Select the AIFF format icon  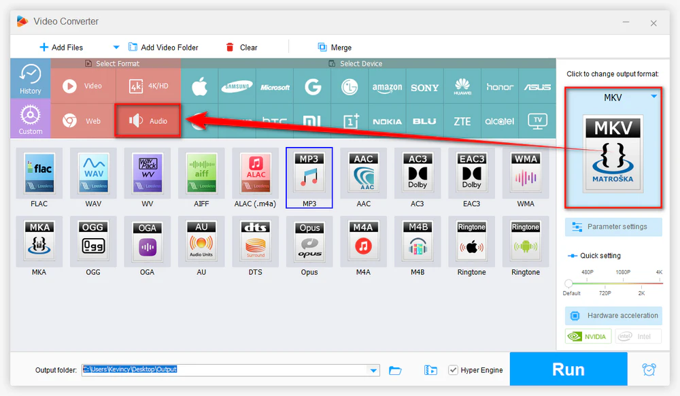coord(201,174)
